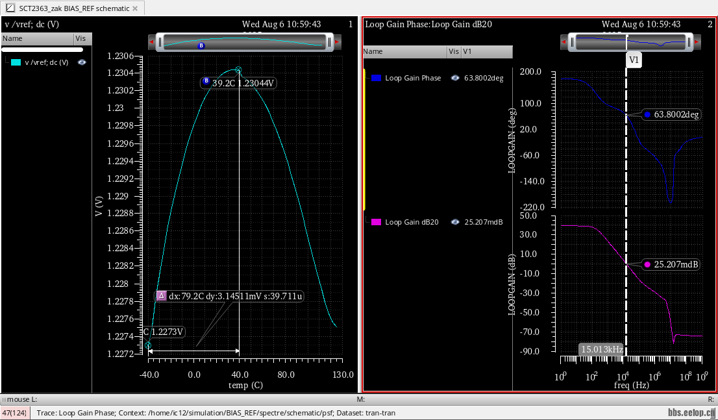The height and width of the screenshot is (420, 718).
Task: Close the SCT2363_zak BIAS_REF schematic tab
Action: 135,8
